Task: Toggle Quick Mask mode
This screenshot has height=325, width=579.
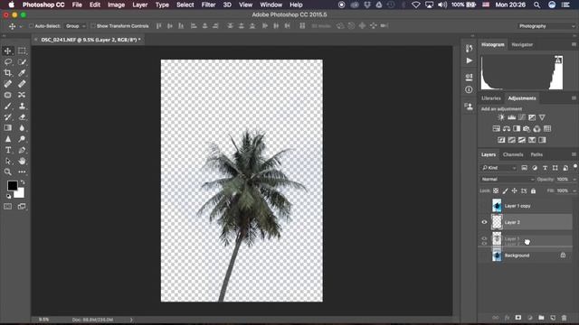Action: tap(8, 207)
